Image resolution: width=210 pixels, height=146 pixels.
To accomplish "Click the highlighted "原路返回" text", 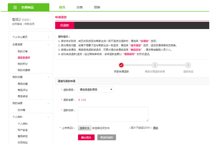I will 129,54.
